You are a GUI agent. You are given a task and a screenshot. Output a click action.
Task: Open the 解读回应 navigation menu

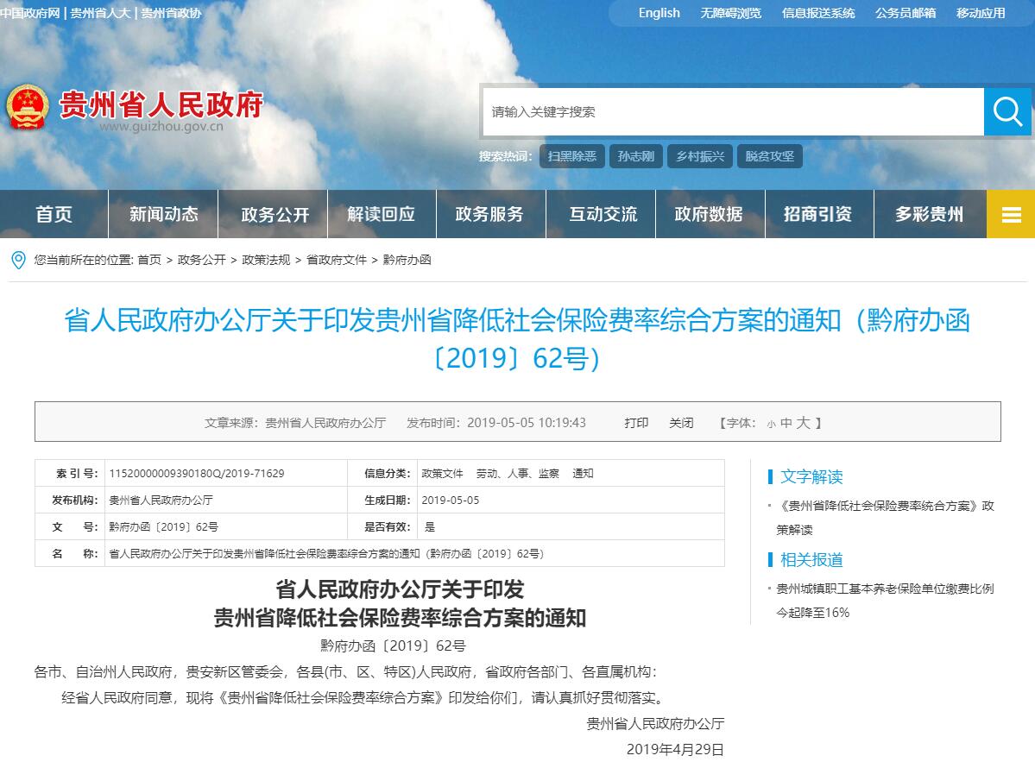click(381, 214)
